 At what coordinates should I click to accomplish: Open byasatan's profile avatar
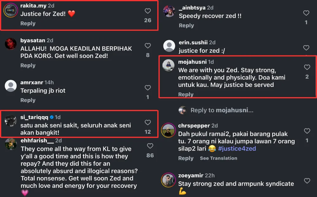pos(10,44)
